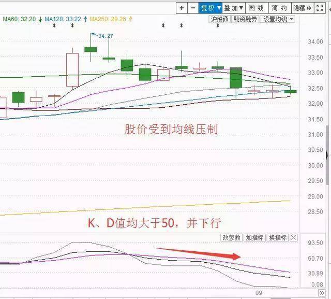Screen dimensions: 331x299
Task: Click the MA250: 29.26 label
Action: point(108,19)
